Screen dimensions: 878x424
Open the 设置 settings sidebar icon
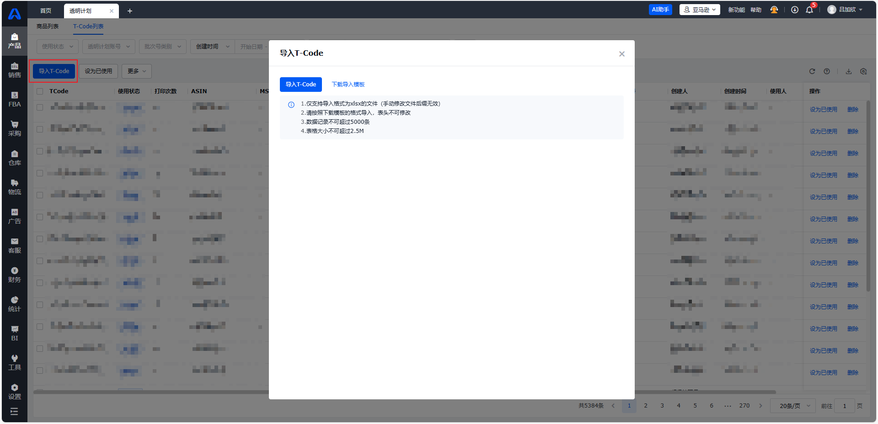[x=15, y=392]
